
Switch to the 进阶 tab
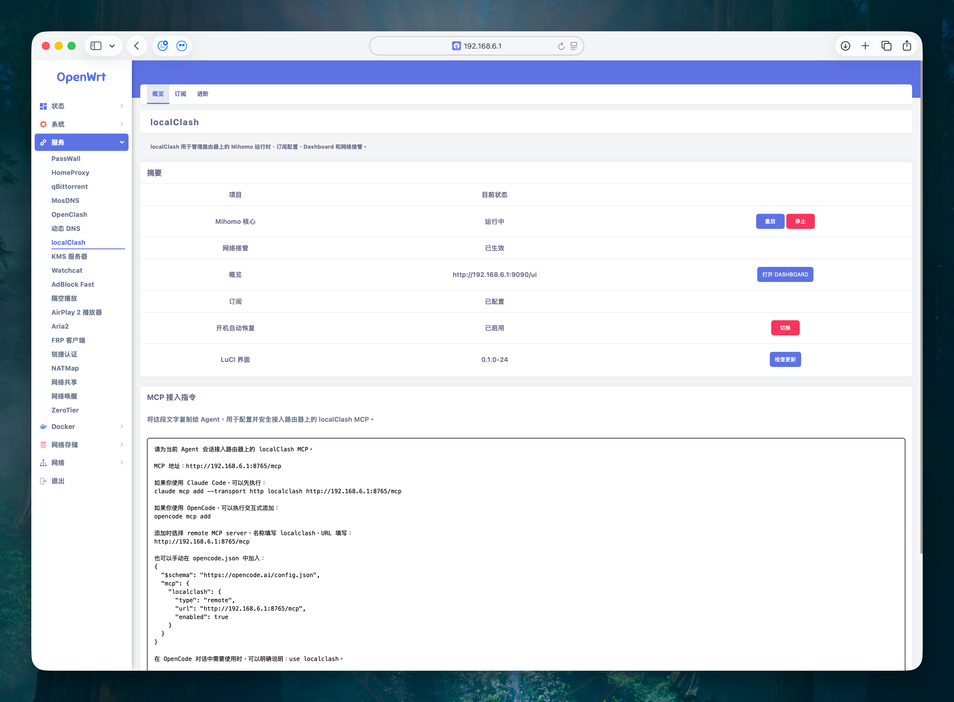click(203, 94)
